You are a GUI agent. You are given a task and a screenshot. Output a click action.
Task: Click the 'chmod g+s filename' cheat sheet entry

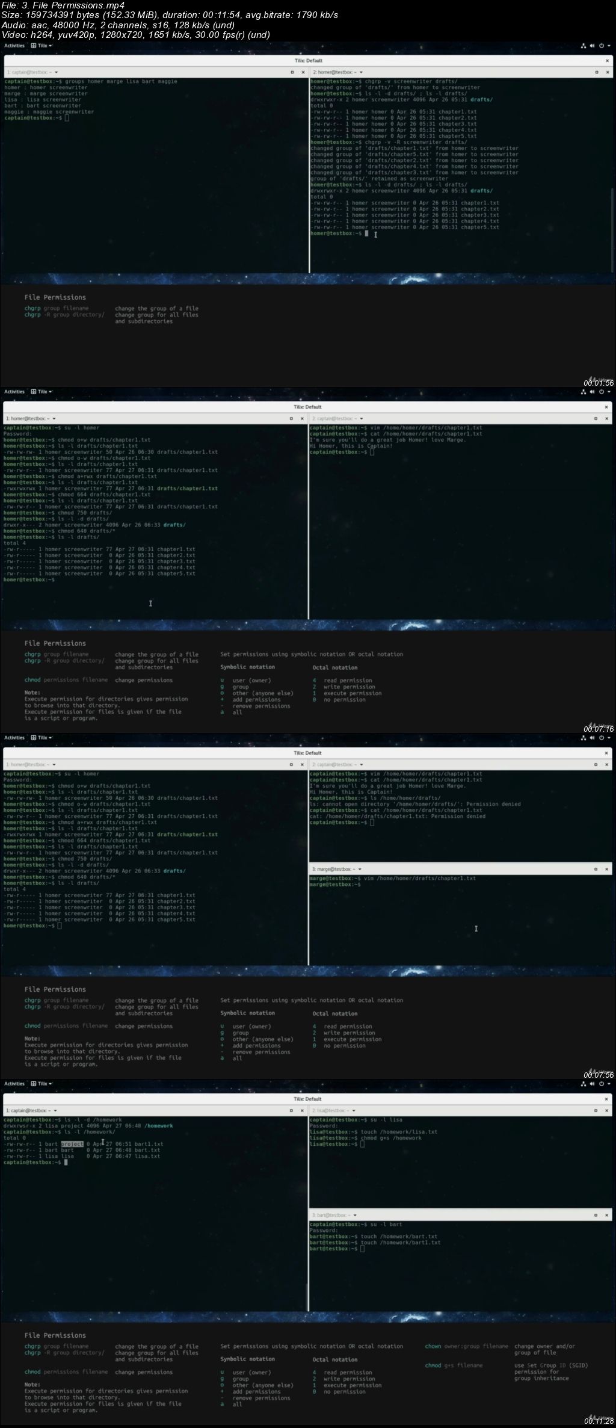[x=454, y=1365]
